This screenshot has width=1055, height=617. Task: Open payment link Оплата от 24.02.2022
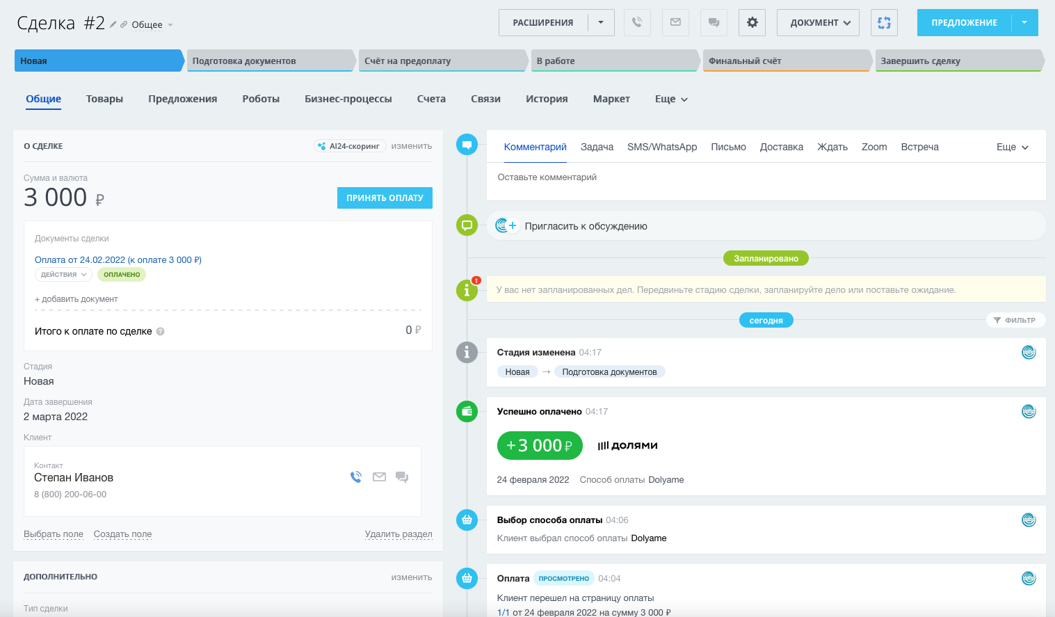[118, 260]
